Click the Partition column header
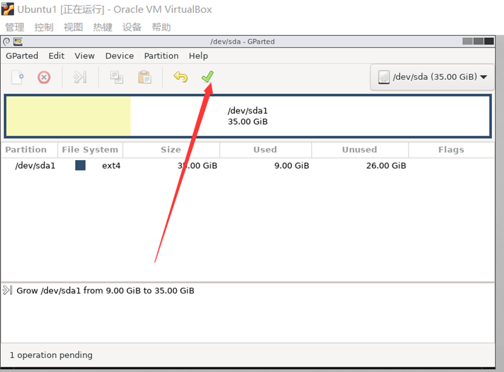504x372 pixels. pos(29,150)
